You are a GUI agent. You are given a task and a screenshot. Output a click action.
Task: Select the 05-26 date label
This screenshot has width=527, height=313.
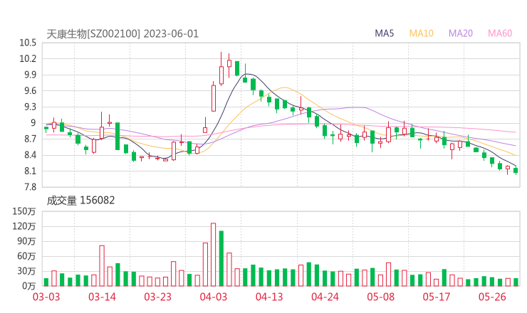(x=492, y=297)
